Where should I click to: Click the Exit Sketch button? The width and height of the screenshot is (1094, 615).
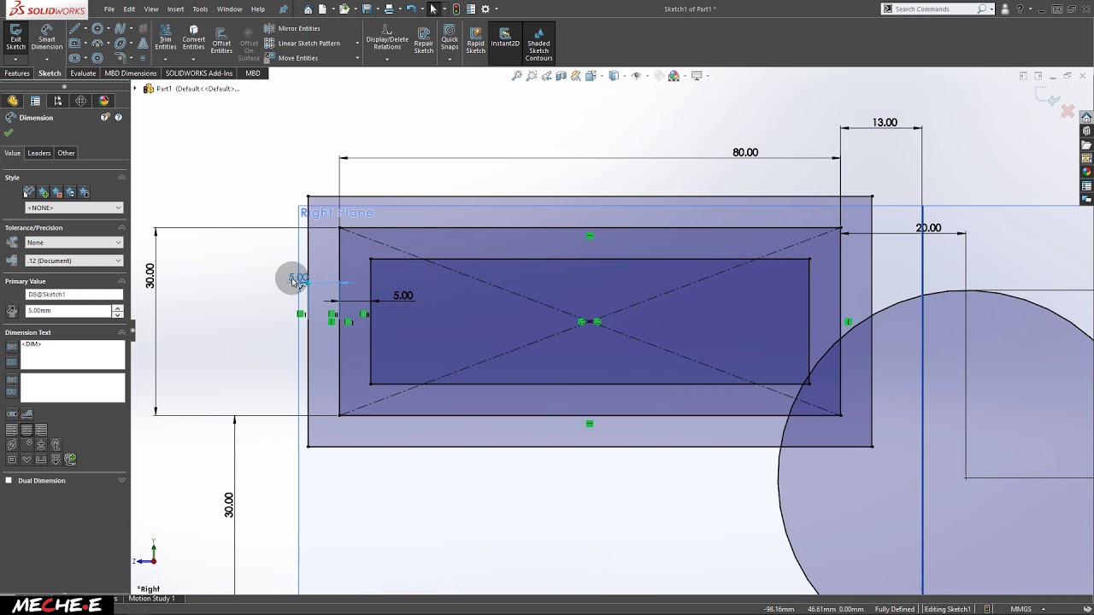coord(15,38)
